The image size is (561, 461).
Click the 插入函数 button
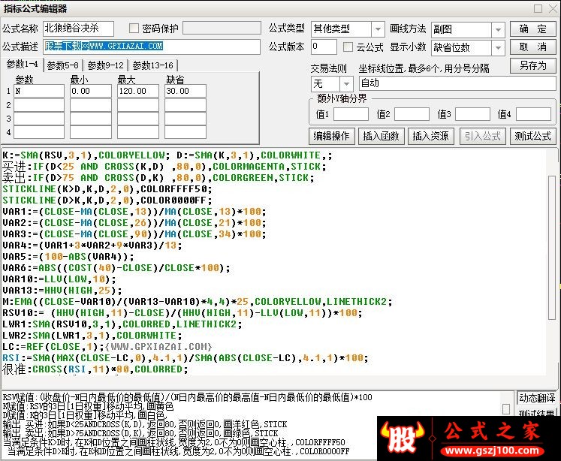(381, 136)
